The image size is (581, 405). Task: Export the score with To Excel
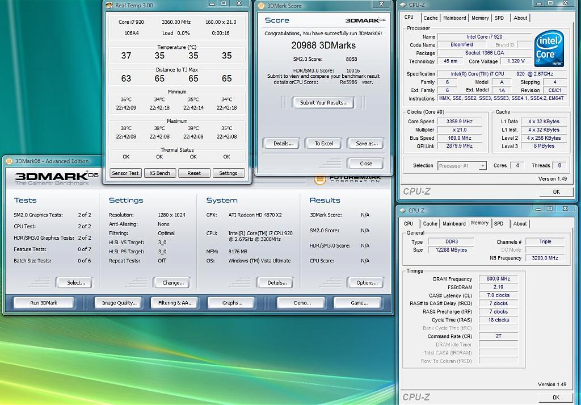click(x=324, y=144)
